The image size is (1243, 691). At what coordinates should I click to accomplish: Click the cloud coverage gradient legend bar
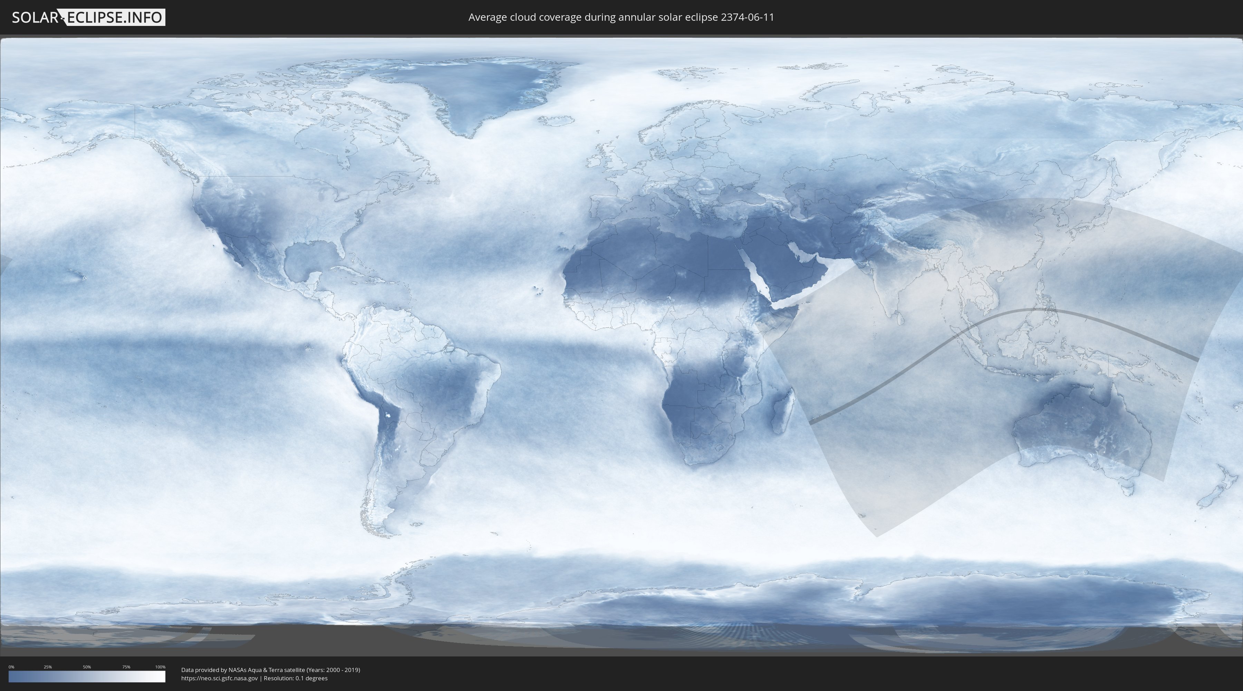(x=87, y=676)
